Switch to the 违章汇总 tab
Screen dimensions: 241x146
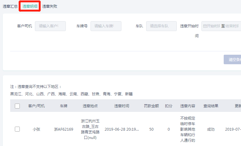click(10, 6)
